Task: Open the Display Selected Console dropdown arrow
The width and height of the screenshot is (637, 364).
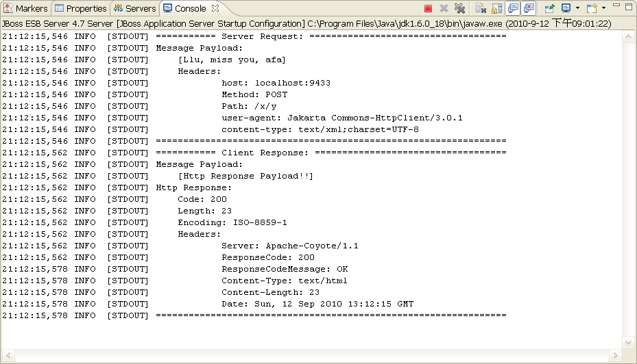Action: [x=577, y=8]
